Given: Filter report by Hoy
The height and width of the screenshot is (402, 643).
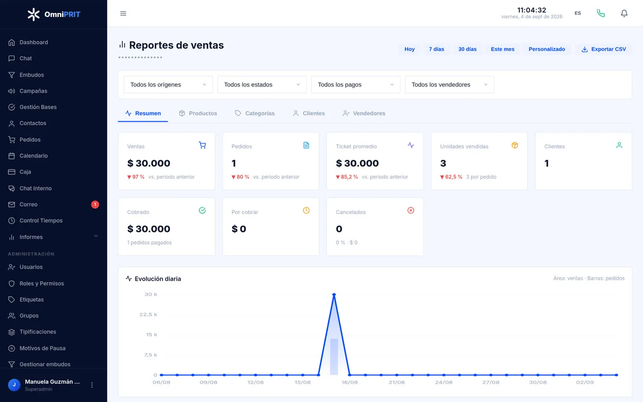Looking at the screenshot, I should (410, 49).
